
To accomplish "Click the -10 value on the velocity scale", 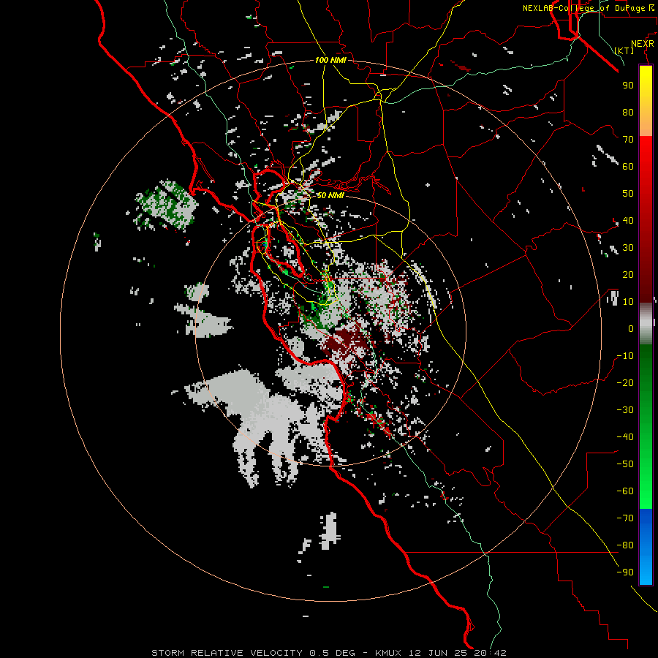I will [x=625, y=356].
